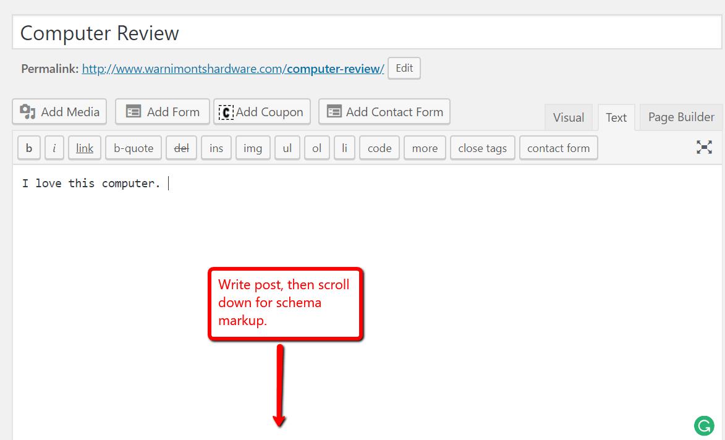
Task: Click the ins quicktag button
Action: [216, 148]
